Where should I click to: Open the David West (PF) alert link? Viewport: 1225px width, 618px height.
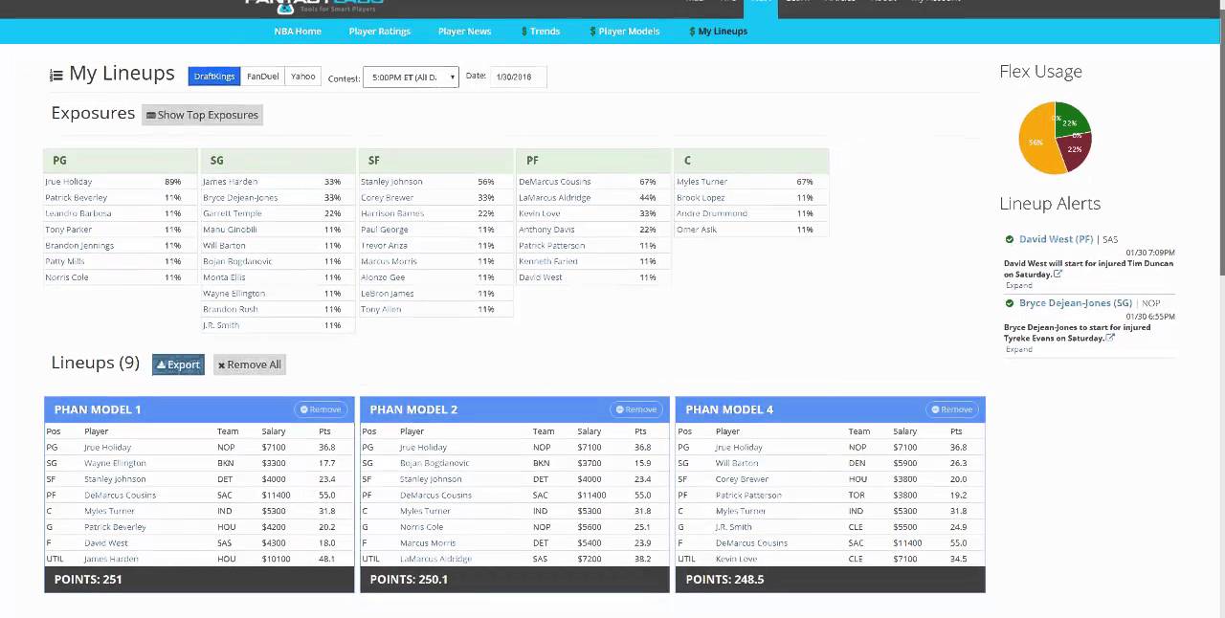[1056, 239]
